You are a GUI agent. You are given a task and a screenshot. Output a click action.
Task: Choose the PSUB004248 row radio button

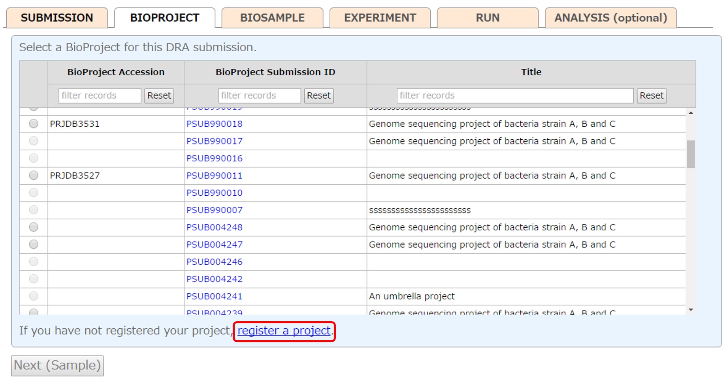tap(34, 227)
